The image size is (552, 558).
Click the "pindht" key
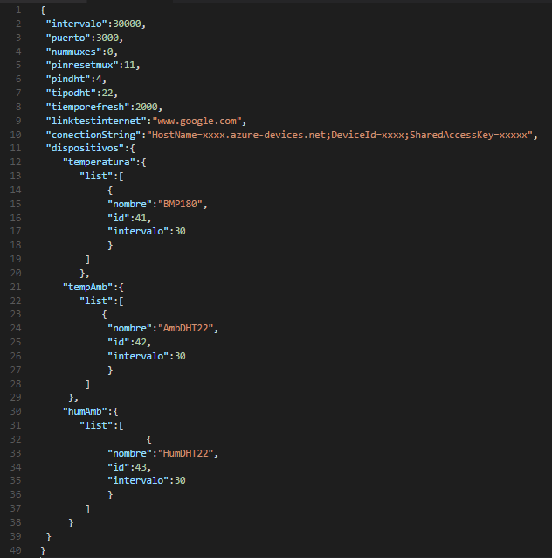click(x=68, y=79)
